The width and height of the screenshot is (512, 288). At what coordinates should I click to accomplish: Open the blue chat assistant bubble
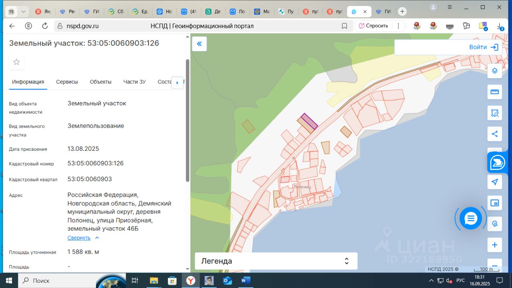(x=471, y=218)
